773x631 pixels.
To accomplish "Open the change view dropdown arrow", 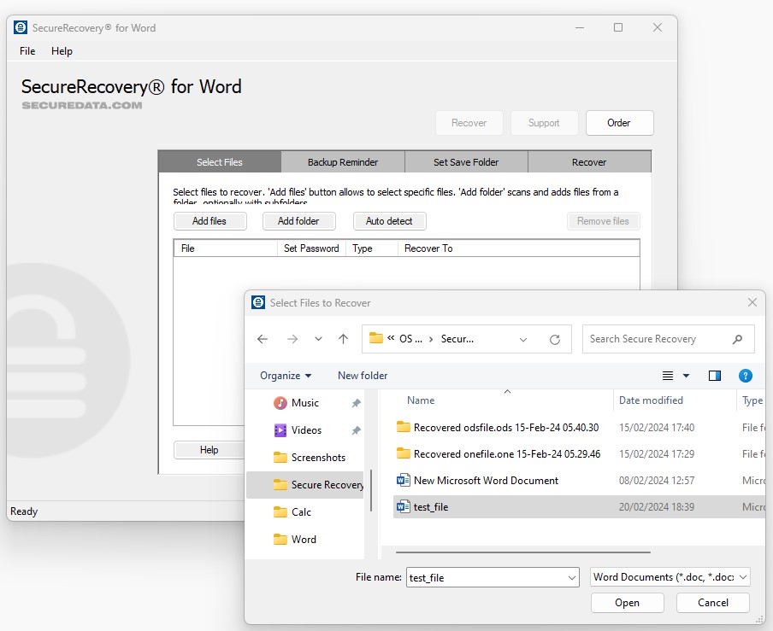I will tap(687, 376).
